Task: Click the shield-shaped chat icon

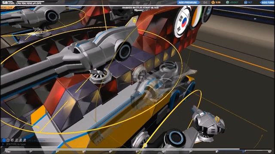Action: pos(12,140)
